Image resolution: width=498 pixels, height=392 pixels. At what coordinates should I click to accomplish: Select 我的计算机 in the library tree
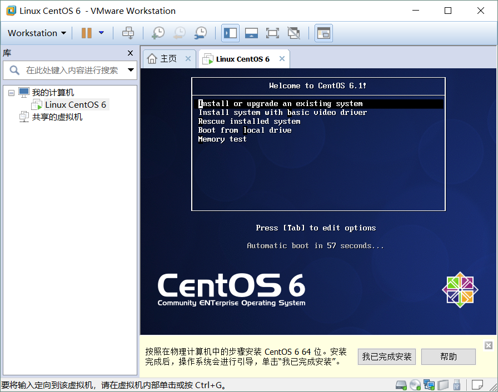click(53, 93)
